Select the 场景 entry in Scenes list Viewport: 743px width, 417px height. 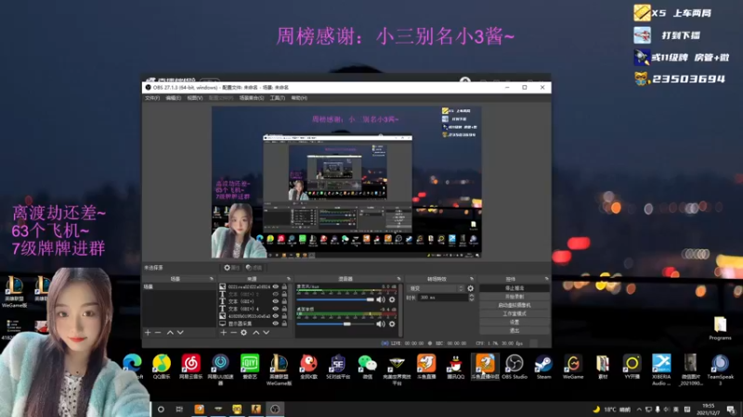(179, 286)
